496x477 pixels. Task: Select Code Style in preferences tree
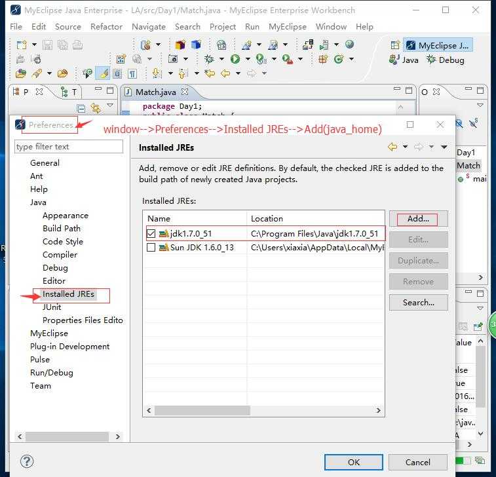click(x=63, y=242)
